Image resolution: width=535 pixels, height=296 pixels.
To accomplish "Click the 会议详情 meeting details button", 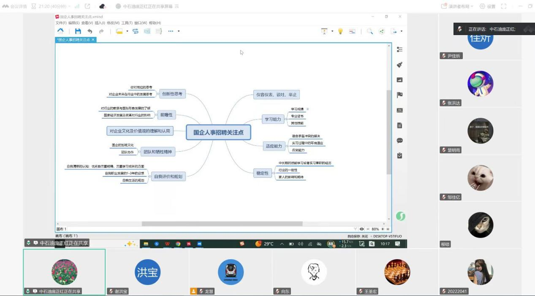I will tap(15, 6).
